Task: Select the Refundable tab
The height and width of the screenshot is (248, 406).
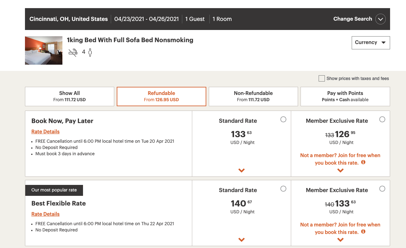Action: coord(161,97)
